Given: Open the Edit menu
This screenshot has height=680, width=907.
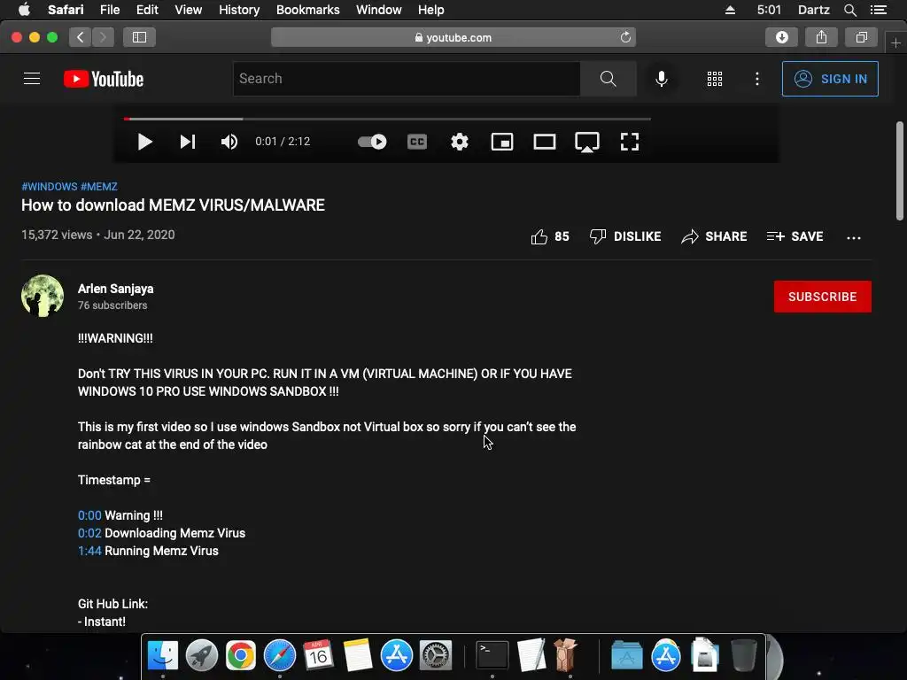Looking at the screenshot, I should (147, 10).
